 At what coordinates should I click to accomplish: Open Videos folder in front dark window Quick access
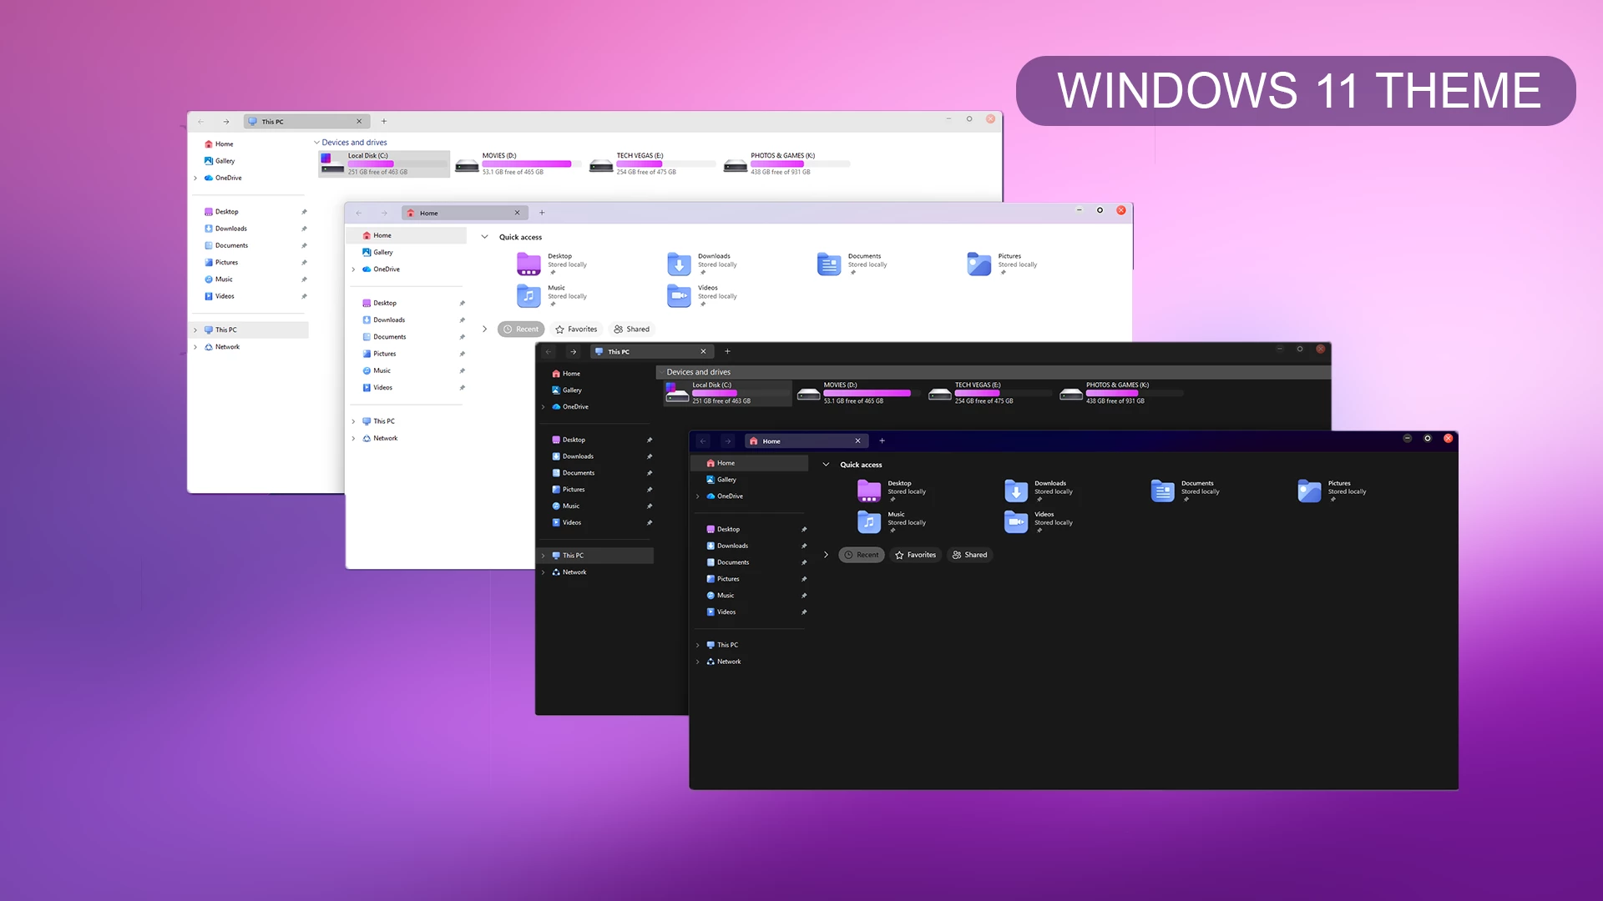point(1039,521)
